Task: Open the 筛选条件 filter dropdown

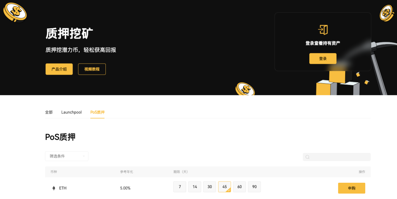Action: [67, 156]
